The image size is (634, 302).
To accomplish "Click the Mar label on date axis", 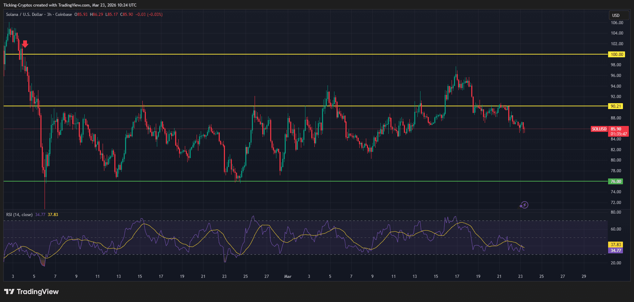I will (287, 276).
